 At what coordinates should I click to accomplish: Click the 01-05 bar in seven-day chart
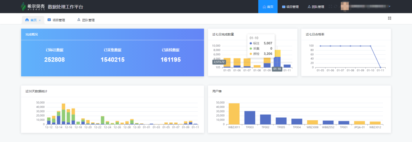pos(227,63)
